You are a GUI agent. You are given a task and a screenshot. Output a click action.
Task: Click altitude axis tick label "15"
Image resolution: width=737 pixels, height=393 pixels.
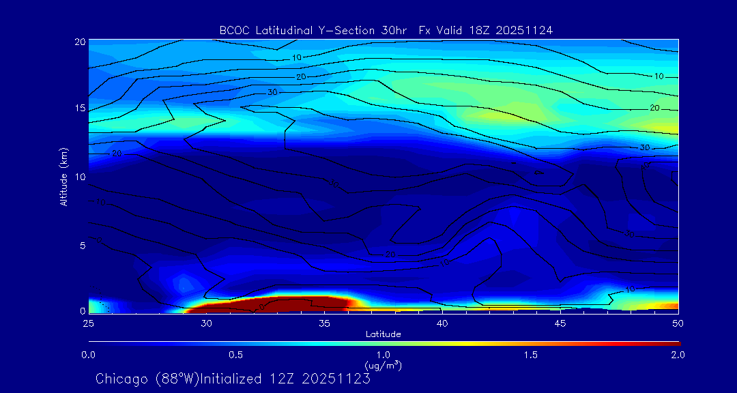point(79,108)
